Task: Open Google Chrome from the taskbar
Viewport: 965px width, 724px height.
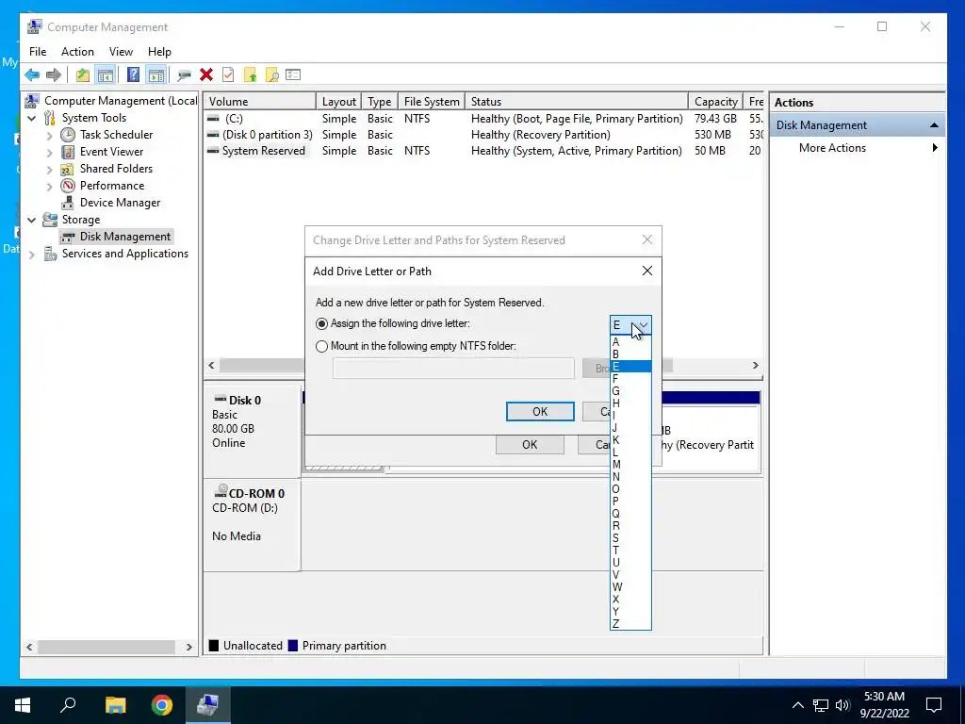Action: click(162, 705)
